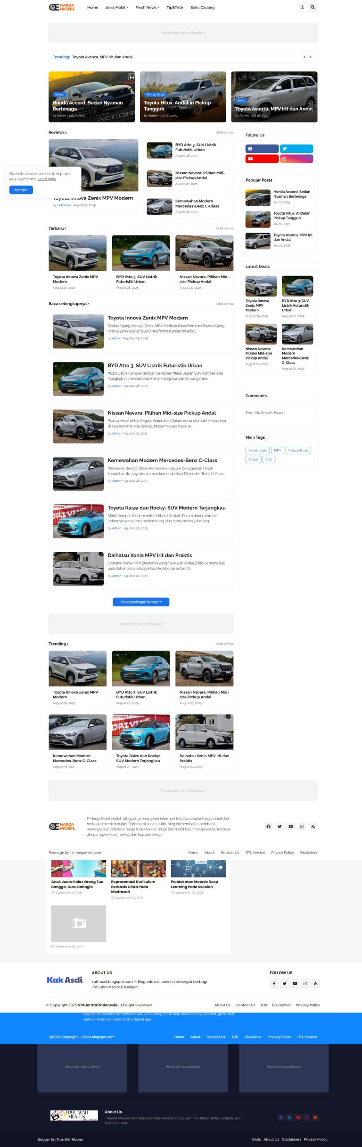This screenshot has width=362, height=1147.
Task: Click the YouTube icon in the Harga Mobil footer
Action: click(x=291, y=826)
